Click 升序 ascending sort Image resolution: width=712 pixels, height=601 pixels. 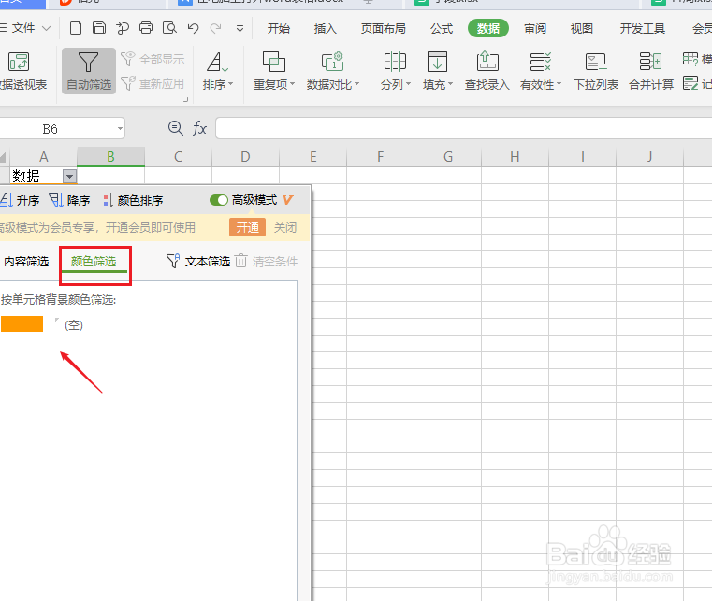point(20,200)
